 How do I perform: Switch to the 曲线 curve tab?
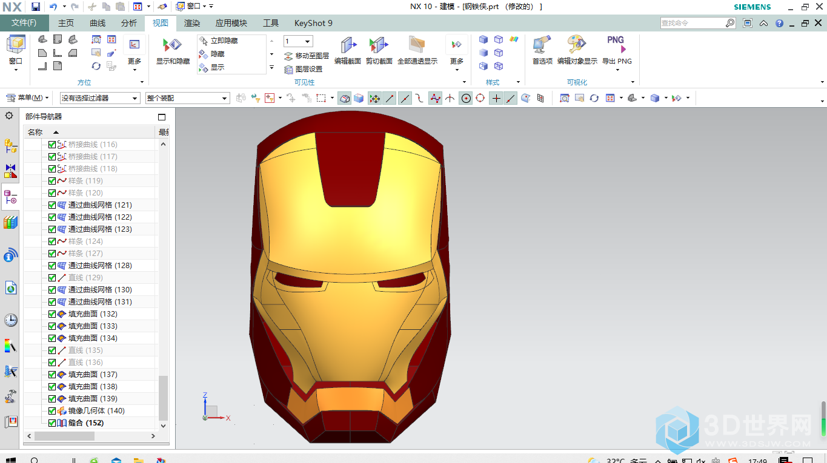pos(98,23)
